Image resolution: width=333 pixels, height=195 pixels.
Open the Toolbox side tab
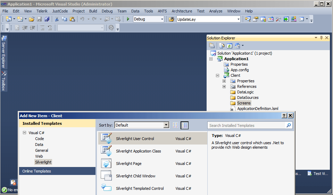pos(3,81)
